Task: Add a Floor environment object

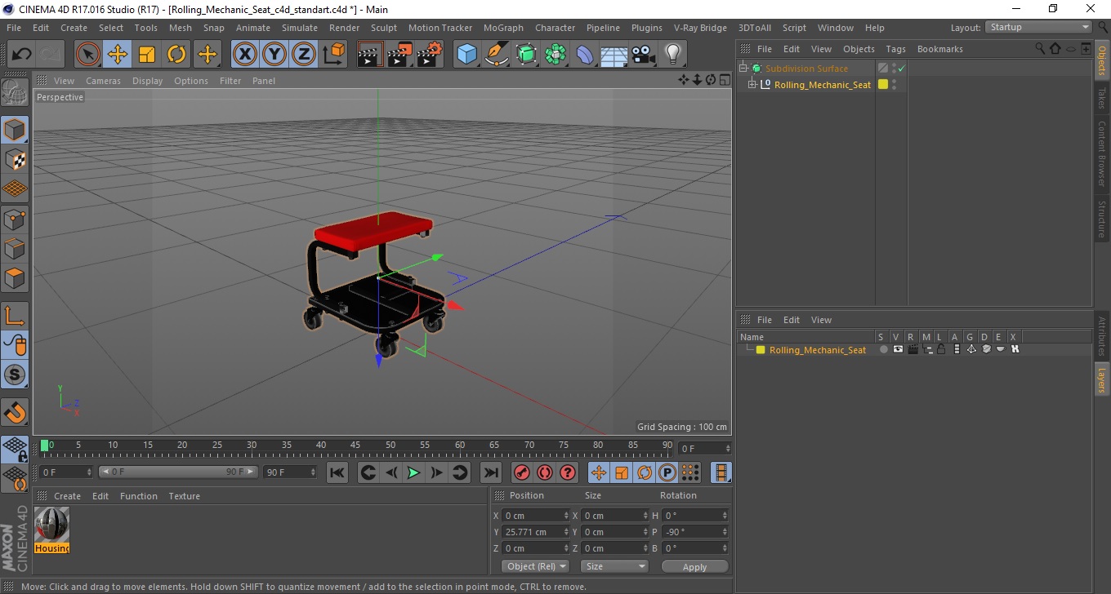Action: [614, 55]
